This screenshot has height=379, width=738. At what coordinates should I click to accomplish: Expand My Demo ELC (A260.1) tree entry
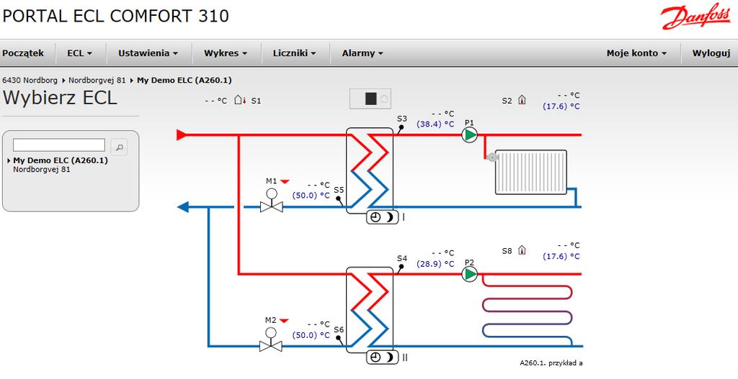(9, 160)
